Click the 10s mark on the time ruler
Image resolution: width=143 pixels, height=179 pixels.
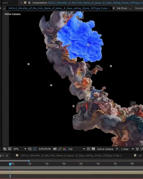30,164
